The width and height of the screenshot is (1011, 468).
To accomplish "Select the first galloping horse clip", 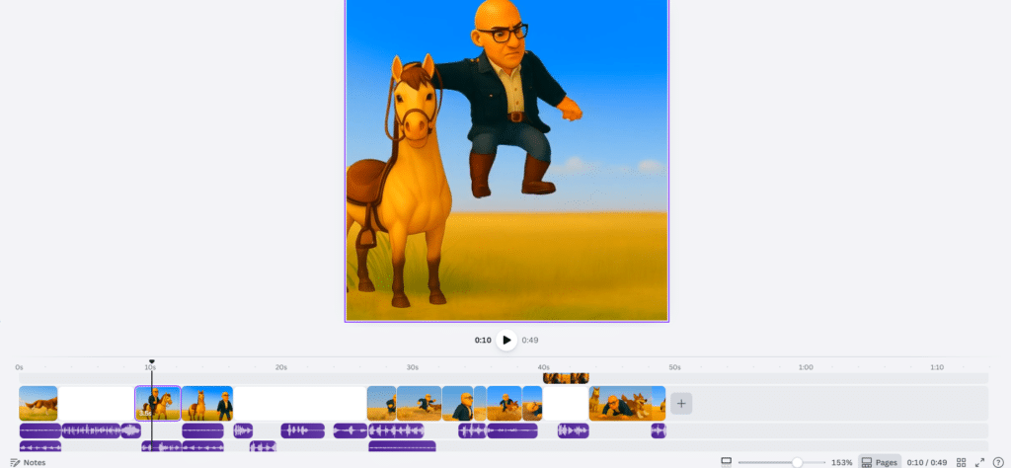I will click(x=39, y=403).
